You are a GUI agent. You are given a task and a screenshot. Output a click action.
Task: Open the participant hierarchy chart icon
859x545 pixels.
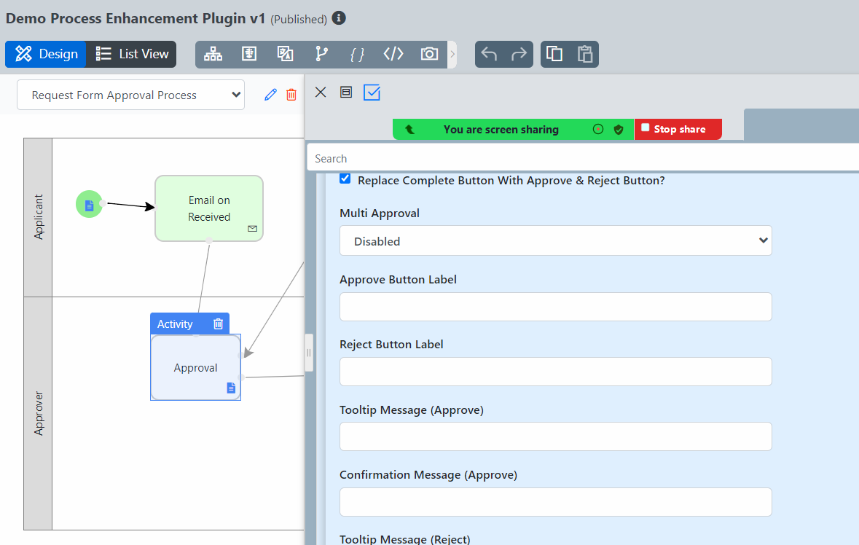213,54
